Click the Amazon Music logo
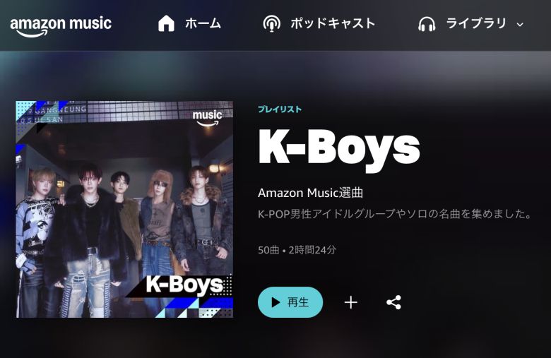The width and height of the screenshot is (551, 358). point(61,26)
